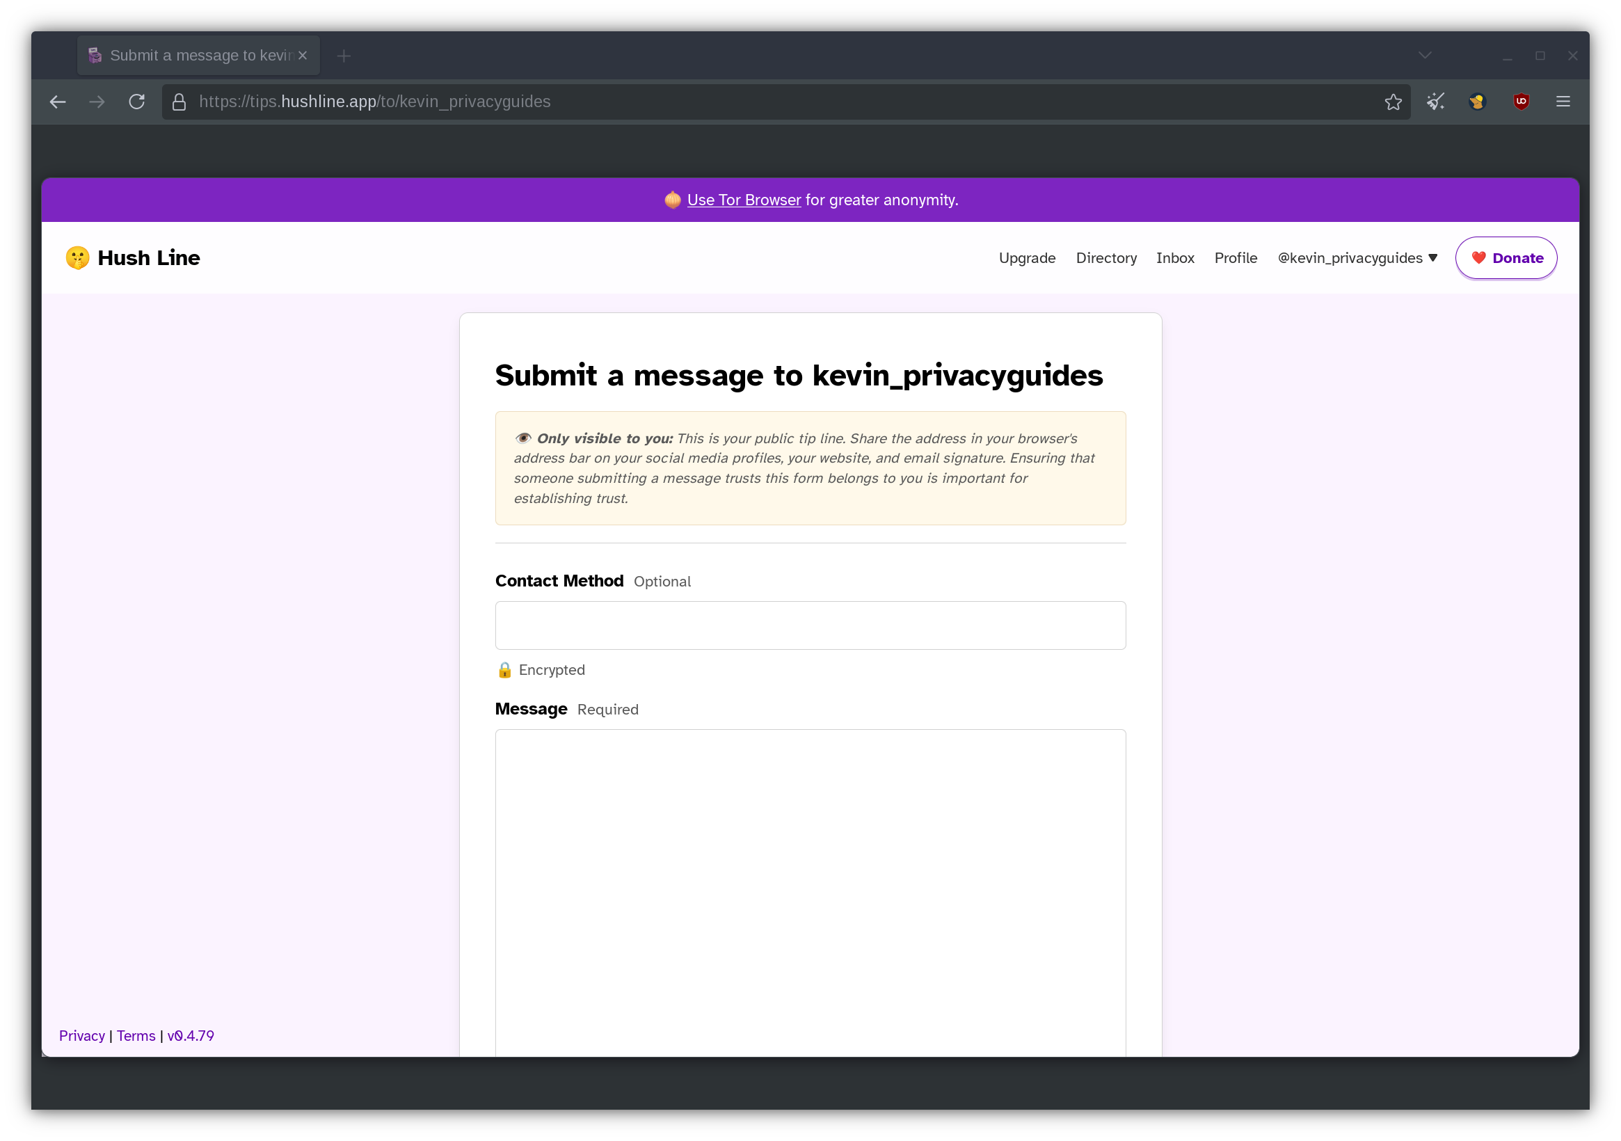Open the broom cleaning extension icon
The image size is (1621, 1141).
click(1435, 102)
